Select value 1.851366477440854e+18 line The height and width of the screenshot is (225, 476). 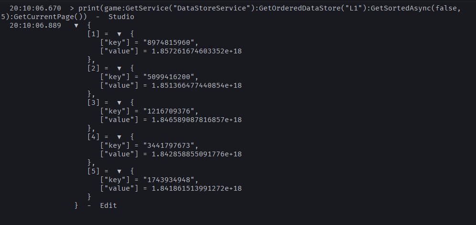tap(171, 85)
